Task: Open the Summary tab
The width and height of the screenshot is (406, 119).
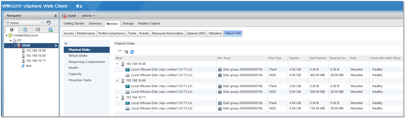Action: pyautogui.click(x=95, y=23)
